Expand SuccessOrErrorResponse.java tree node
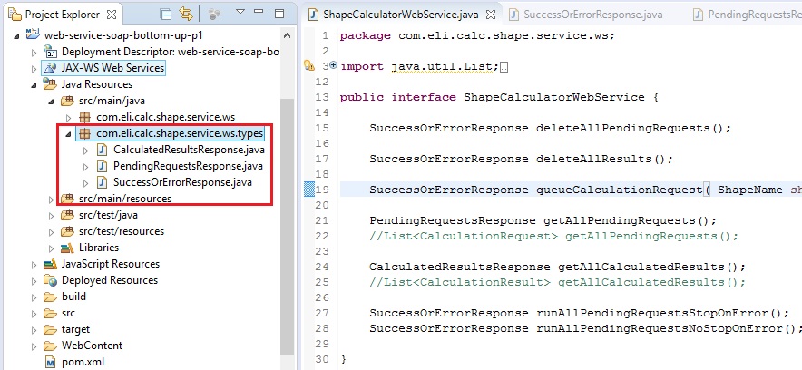The image size is (802, 370). coord(85,183)
